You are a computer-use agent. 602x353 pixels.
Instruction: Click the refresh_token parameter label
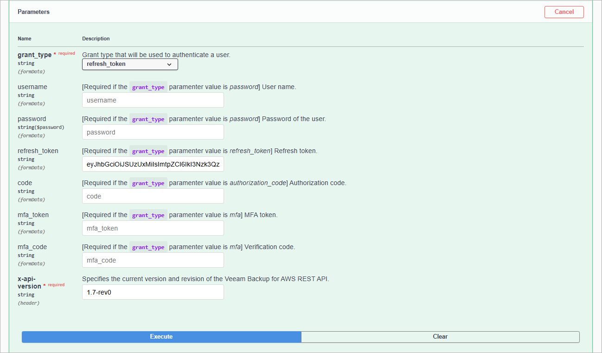tap(38, 151)
